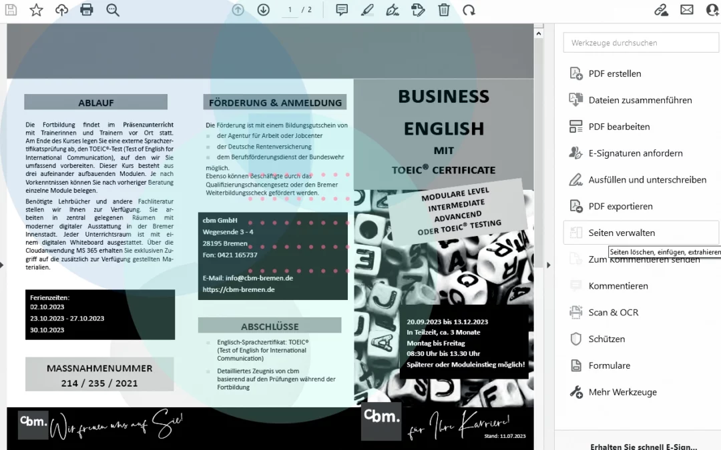
Task: Click the document scrollbar up arrow
Action: [x=539, y=33]
